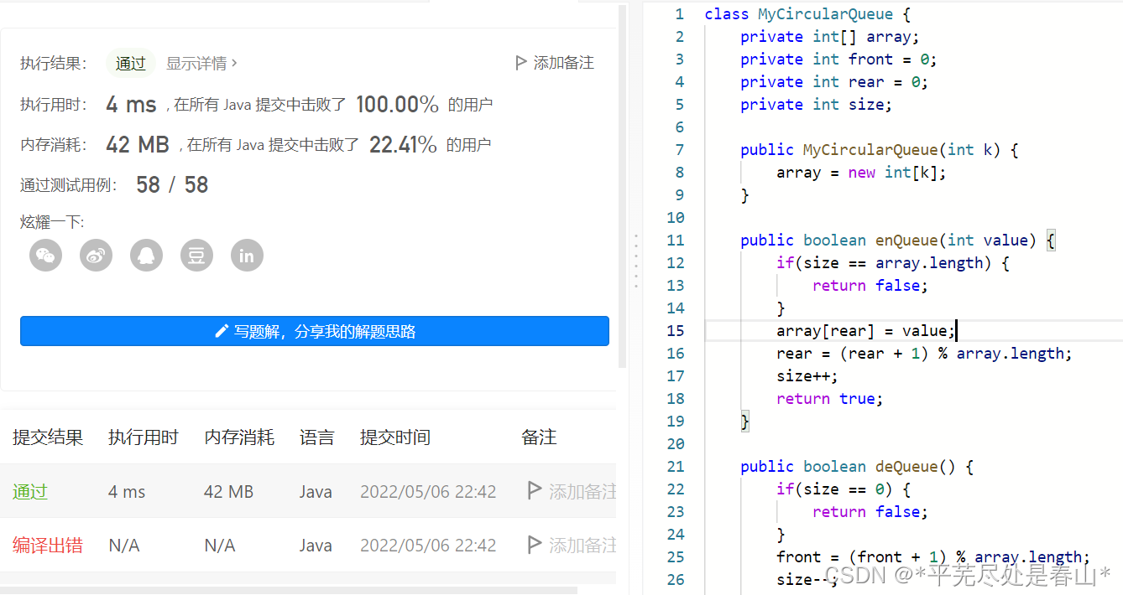Share result via WeChat icon

[x=46, y=256]
